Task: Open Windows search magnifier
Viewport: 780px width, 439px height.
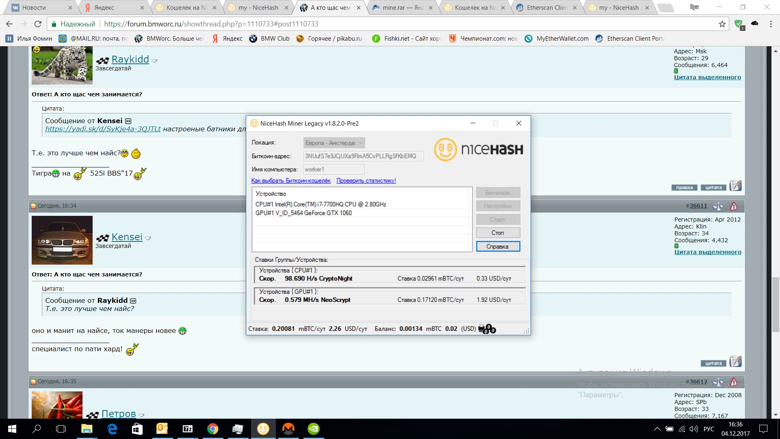Action: (37, 429)
